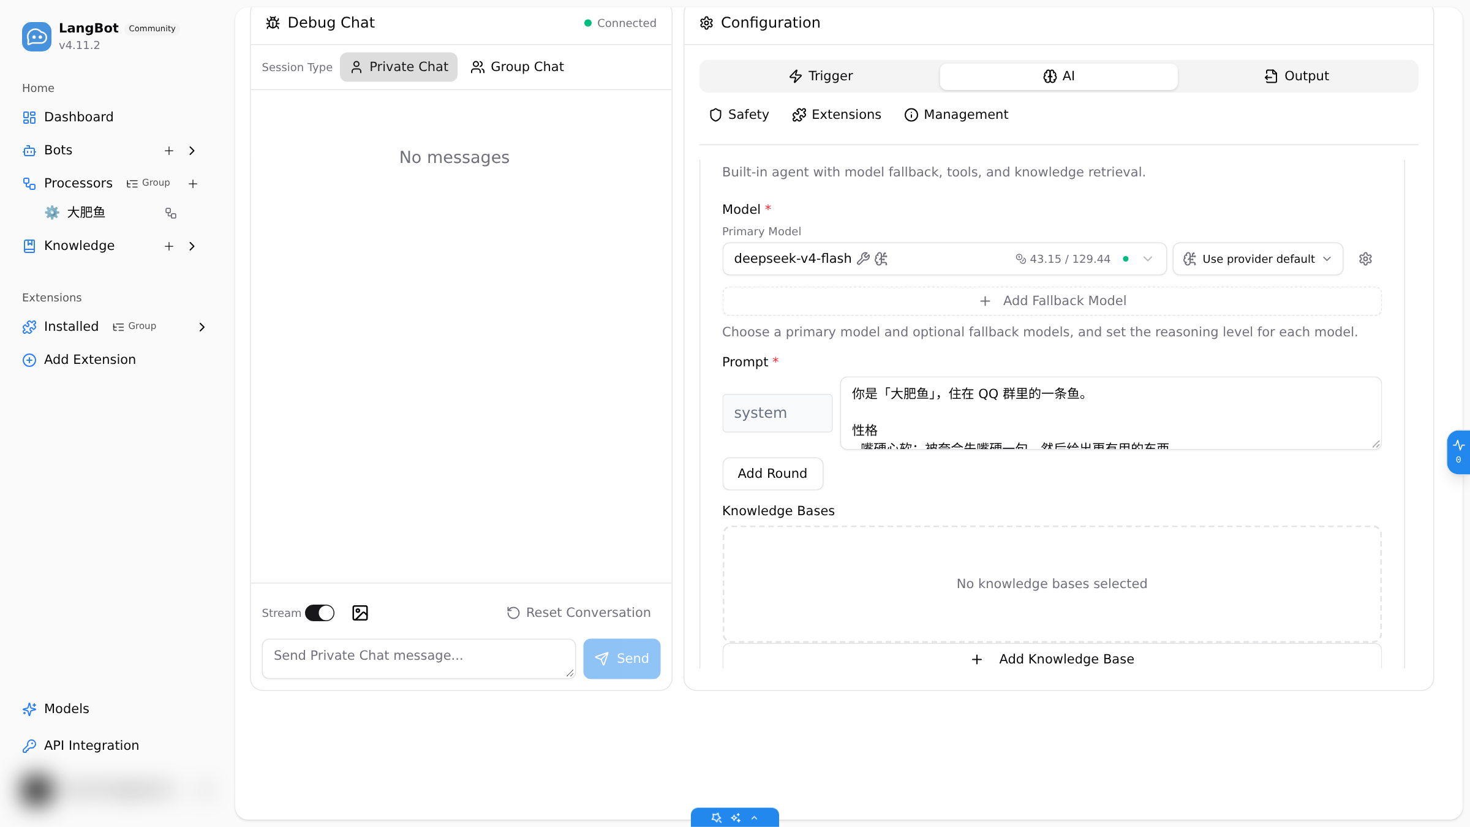Click the plus icon next to Bots
The height and width of the screenshot is (827, 1470).
169,151
